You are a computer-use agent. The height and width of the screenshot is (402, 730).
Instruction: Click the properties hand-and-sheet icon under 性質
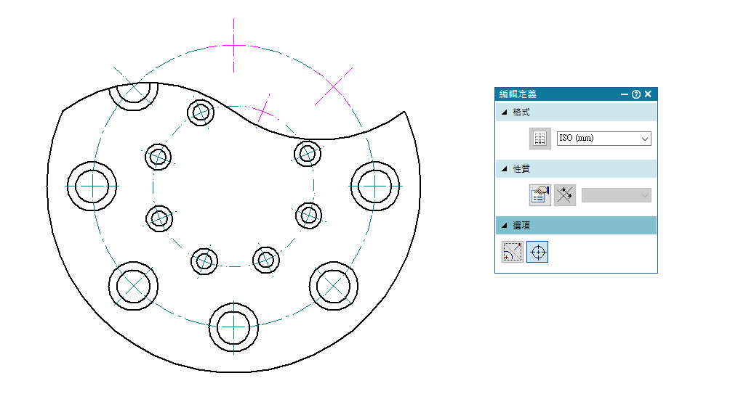[540, 195]
